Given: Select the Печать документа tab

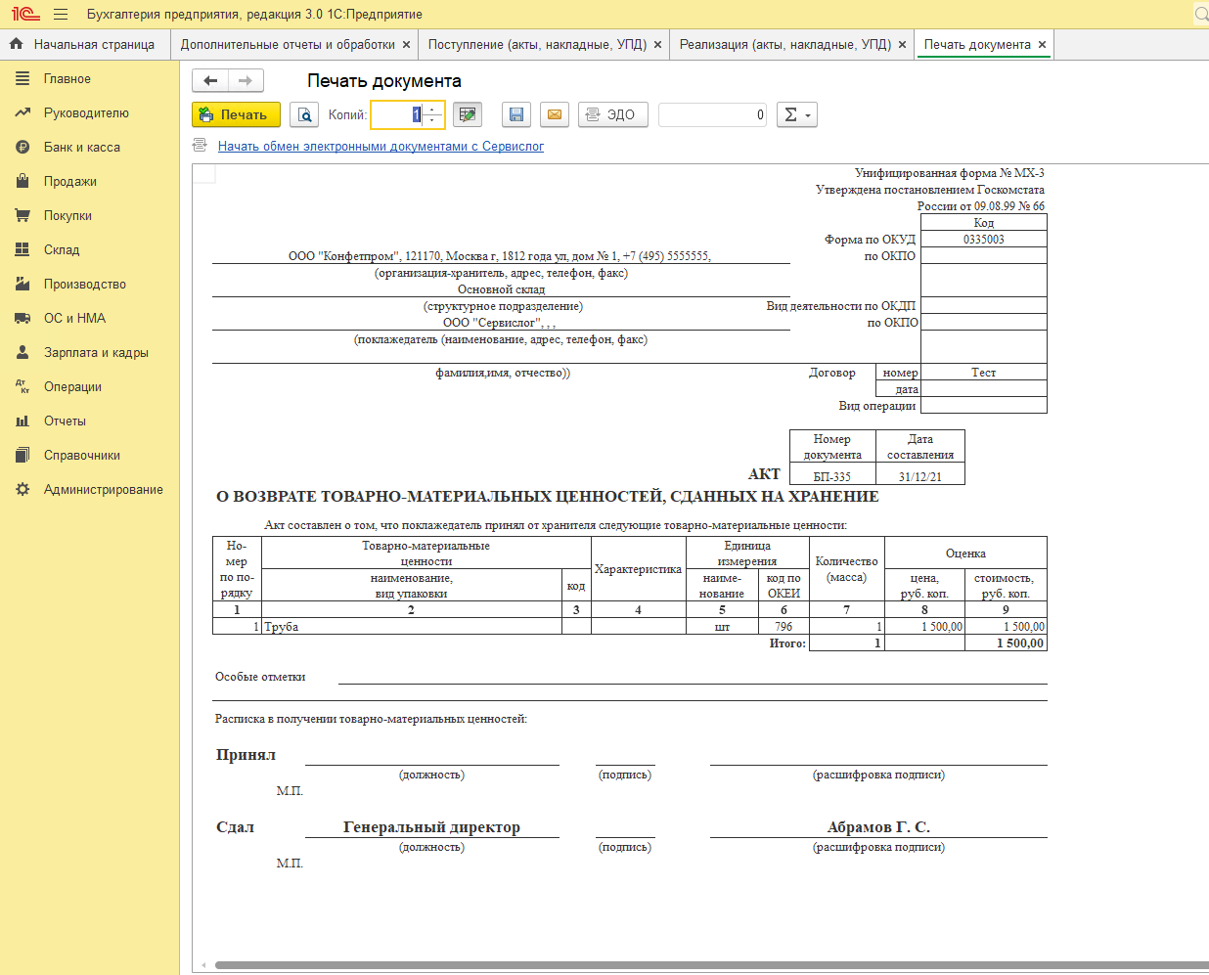Looking at the screenshot, I should tap(977, 44).
